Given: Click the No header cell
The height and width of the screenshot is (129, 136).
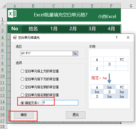Looking at the screenshot, I should (15, 29).
